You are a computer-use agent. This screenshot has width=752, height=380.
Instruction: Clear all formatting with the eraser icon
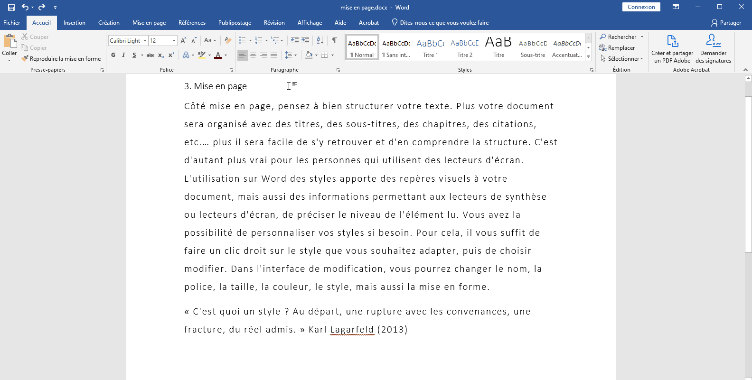[x=228, y=40]
